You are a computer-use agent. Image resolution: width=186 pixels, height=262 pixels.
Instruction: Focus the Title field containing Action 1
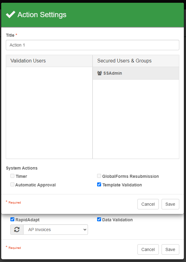point(93,45)
